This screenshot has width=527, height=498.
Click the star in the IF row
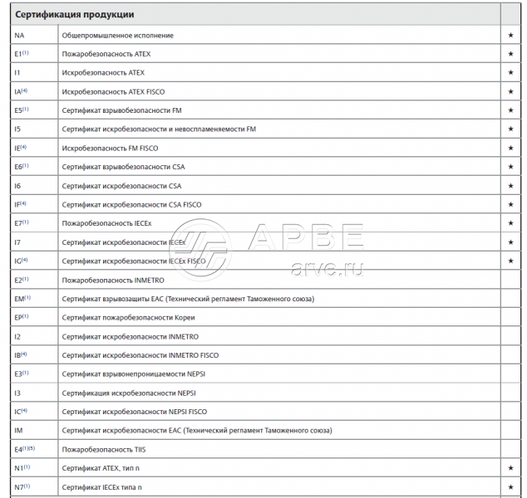pyautogui.click(x=510, y=204)
